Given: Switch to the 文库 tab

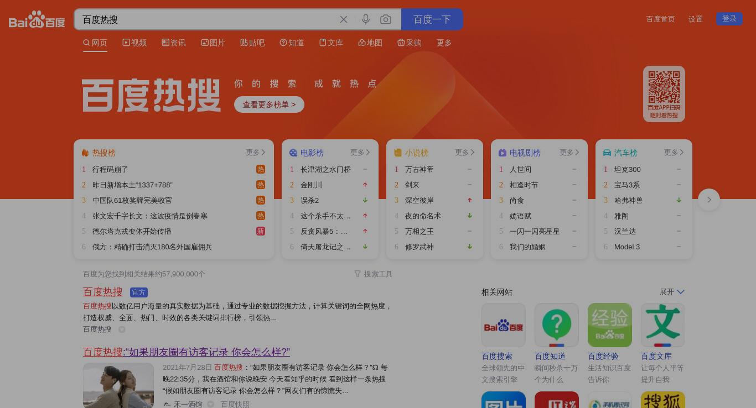Looking at the screenshot, I should (331, 43).
